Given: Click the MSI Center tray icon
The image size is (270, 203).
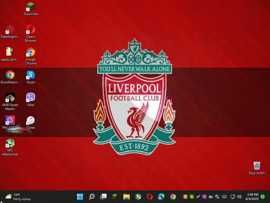Looking at the screenshot, I should tap(204, 197).
